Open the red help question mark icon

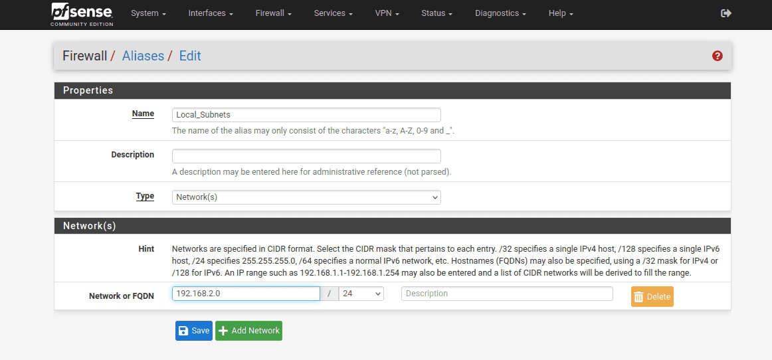717,56
